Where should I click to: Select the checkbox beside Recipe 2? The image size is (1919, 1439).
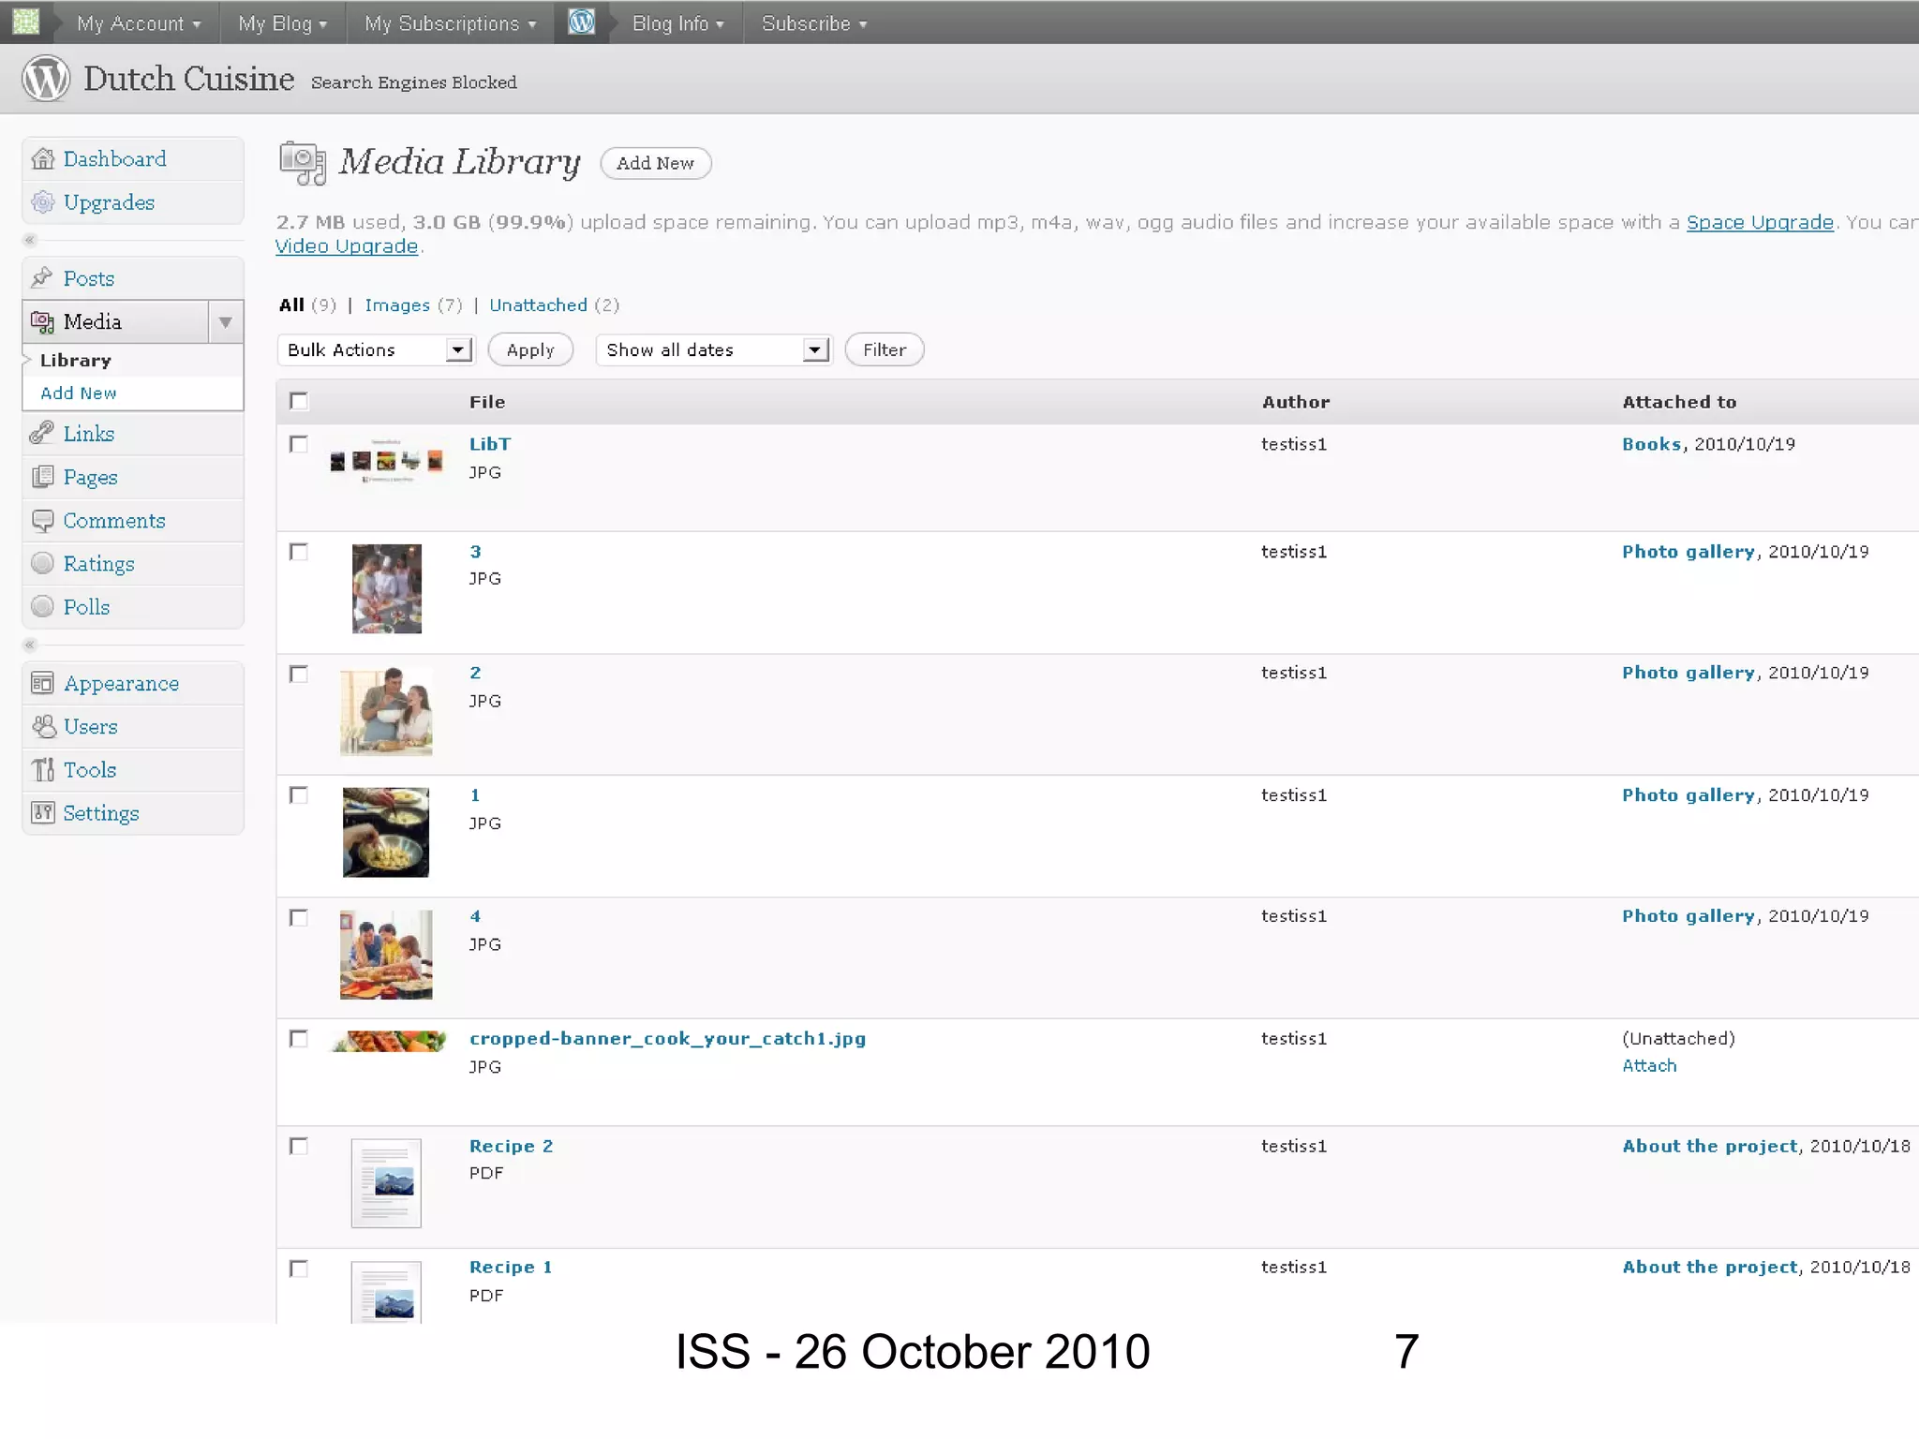coord(299,1147)
